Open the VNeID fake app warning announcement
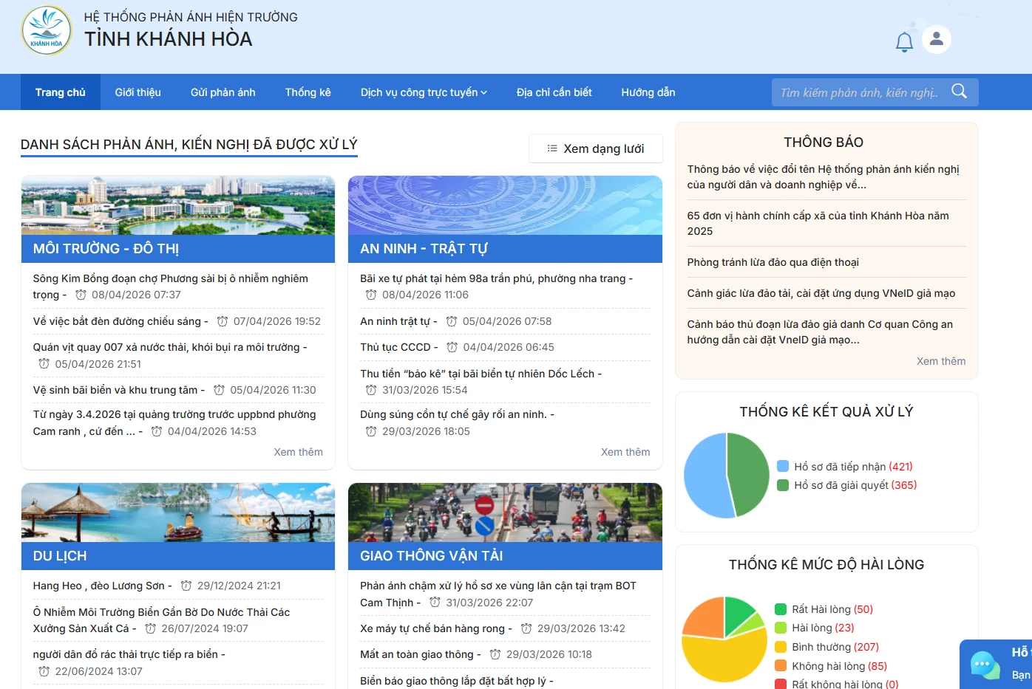 pyautogui.click(x=822, y=293)
